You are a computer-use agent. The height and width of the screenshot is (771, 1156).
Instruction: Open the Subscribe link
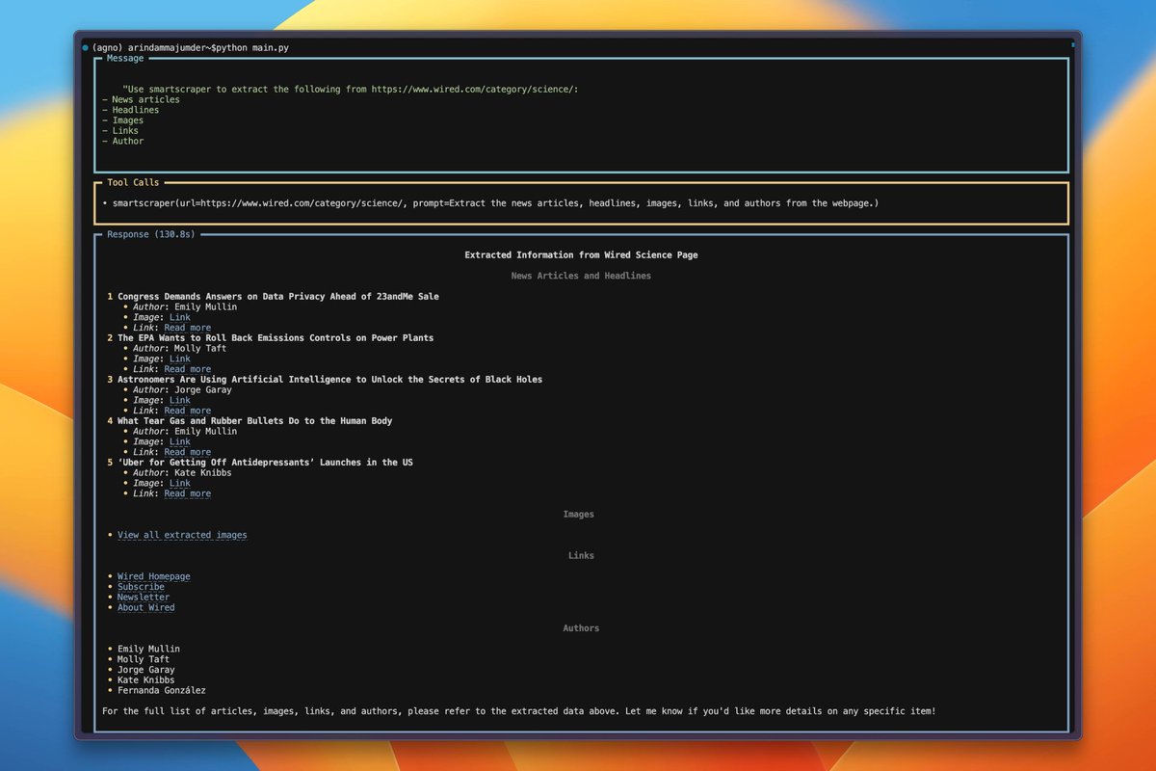tap(141, 587)
